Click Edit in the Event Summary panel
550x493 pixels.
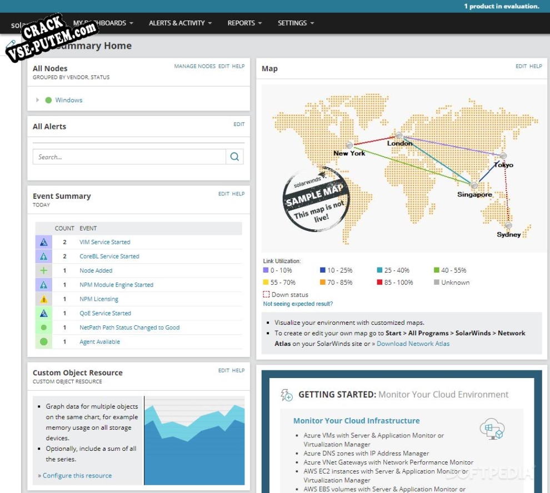click(224, 194)
